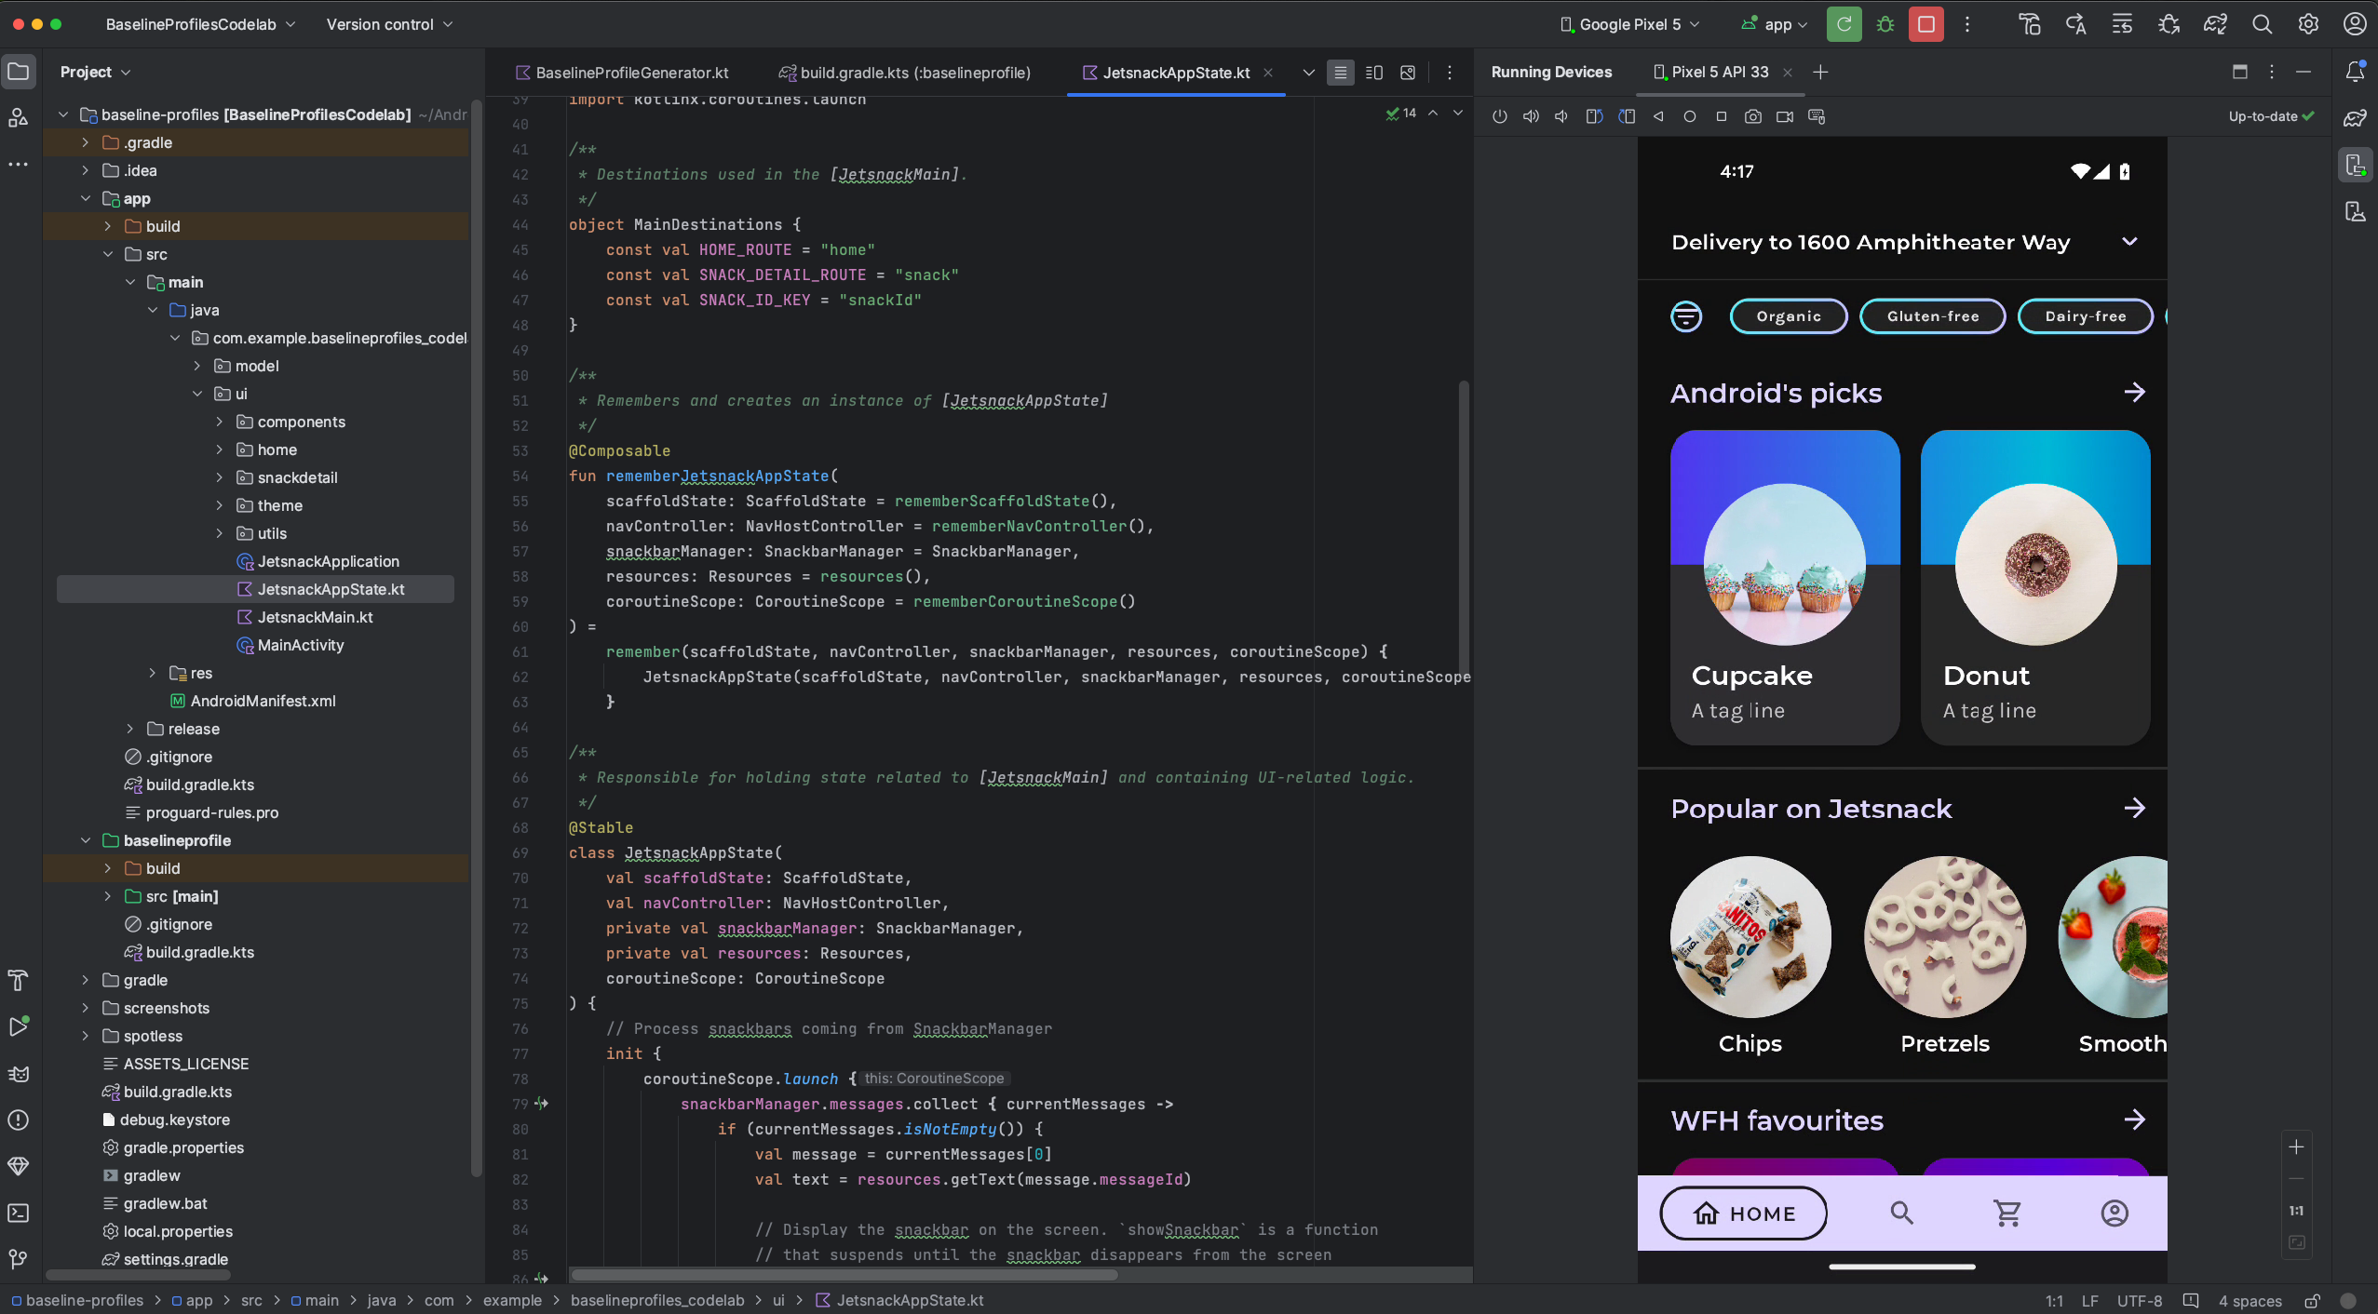Viewport: 2378px width, 1314px height.
Task: Enable Pixel 5 API 33 device toggle
Action: coord(1721,73)
